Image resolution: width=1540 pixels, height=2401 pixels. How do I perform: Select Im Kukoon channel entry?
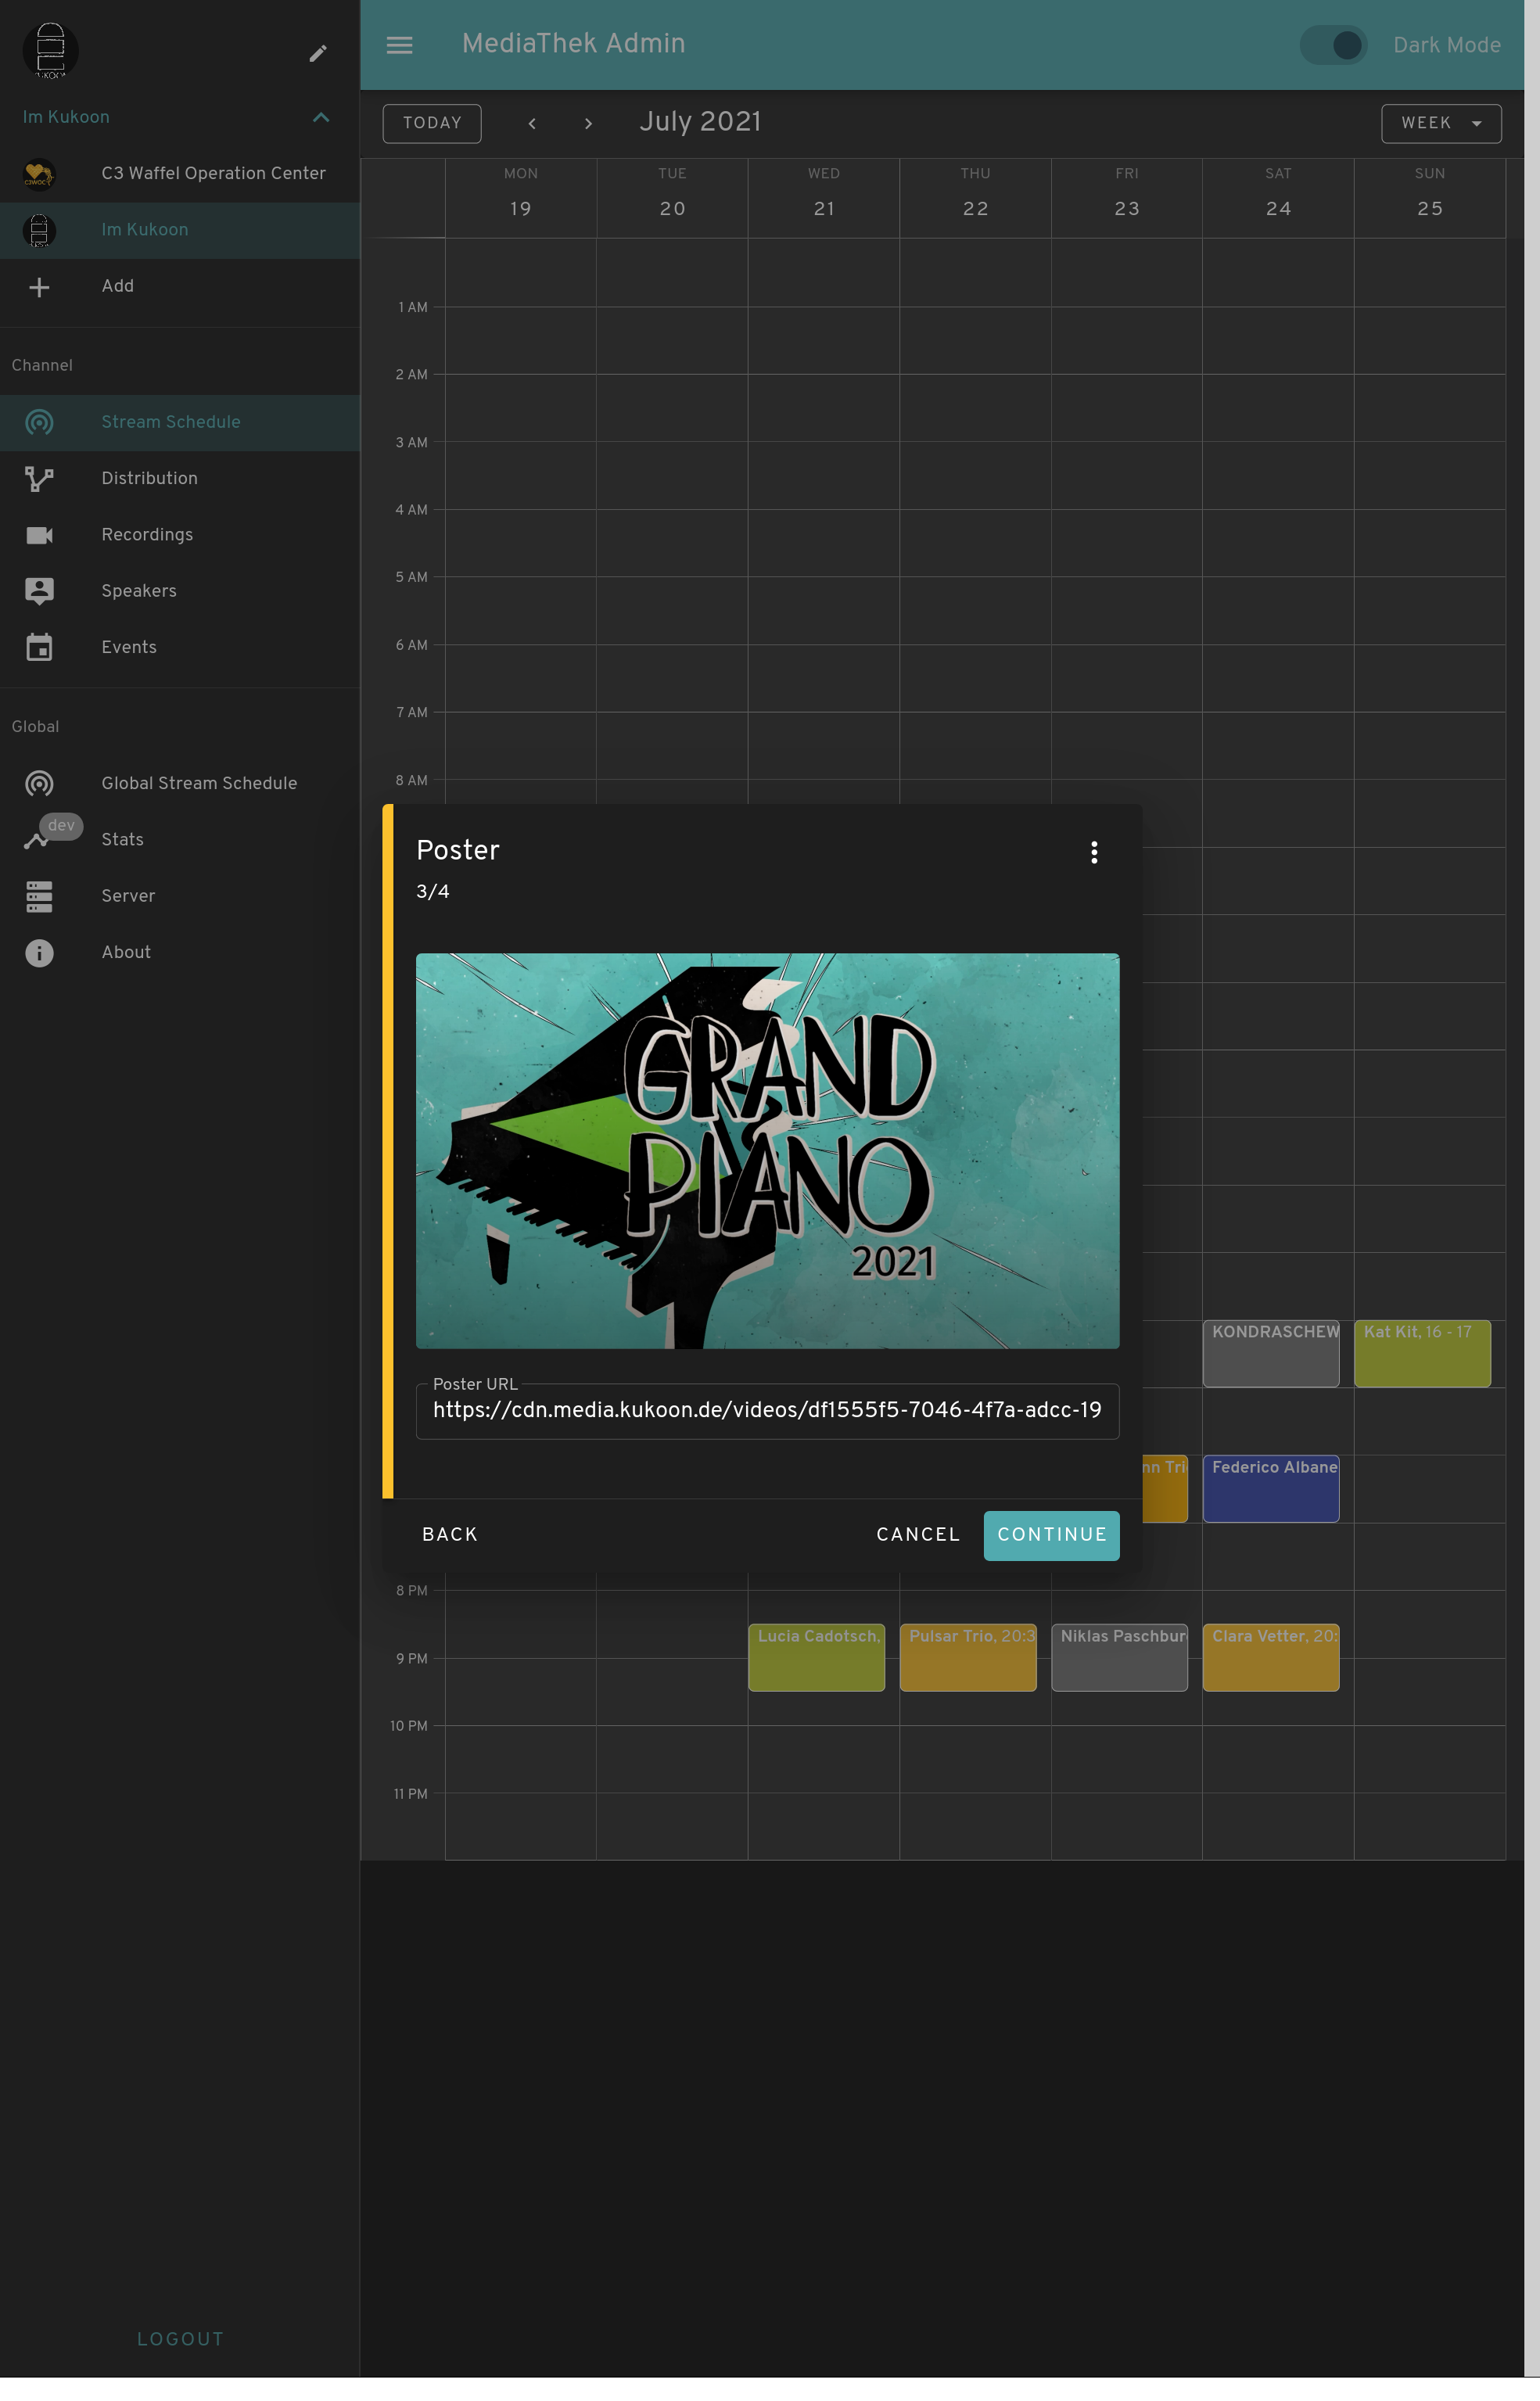pyautogui.click(x=180, y=230)
